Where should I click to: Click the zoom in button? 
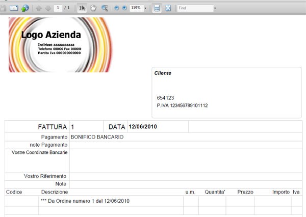pyautogui.click(x=124, y=8)
